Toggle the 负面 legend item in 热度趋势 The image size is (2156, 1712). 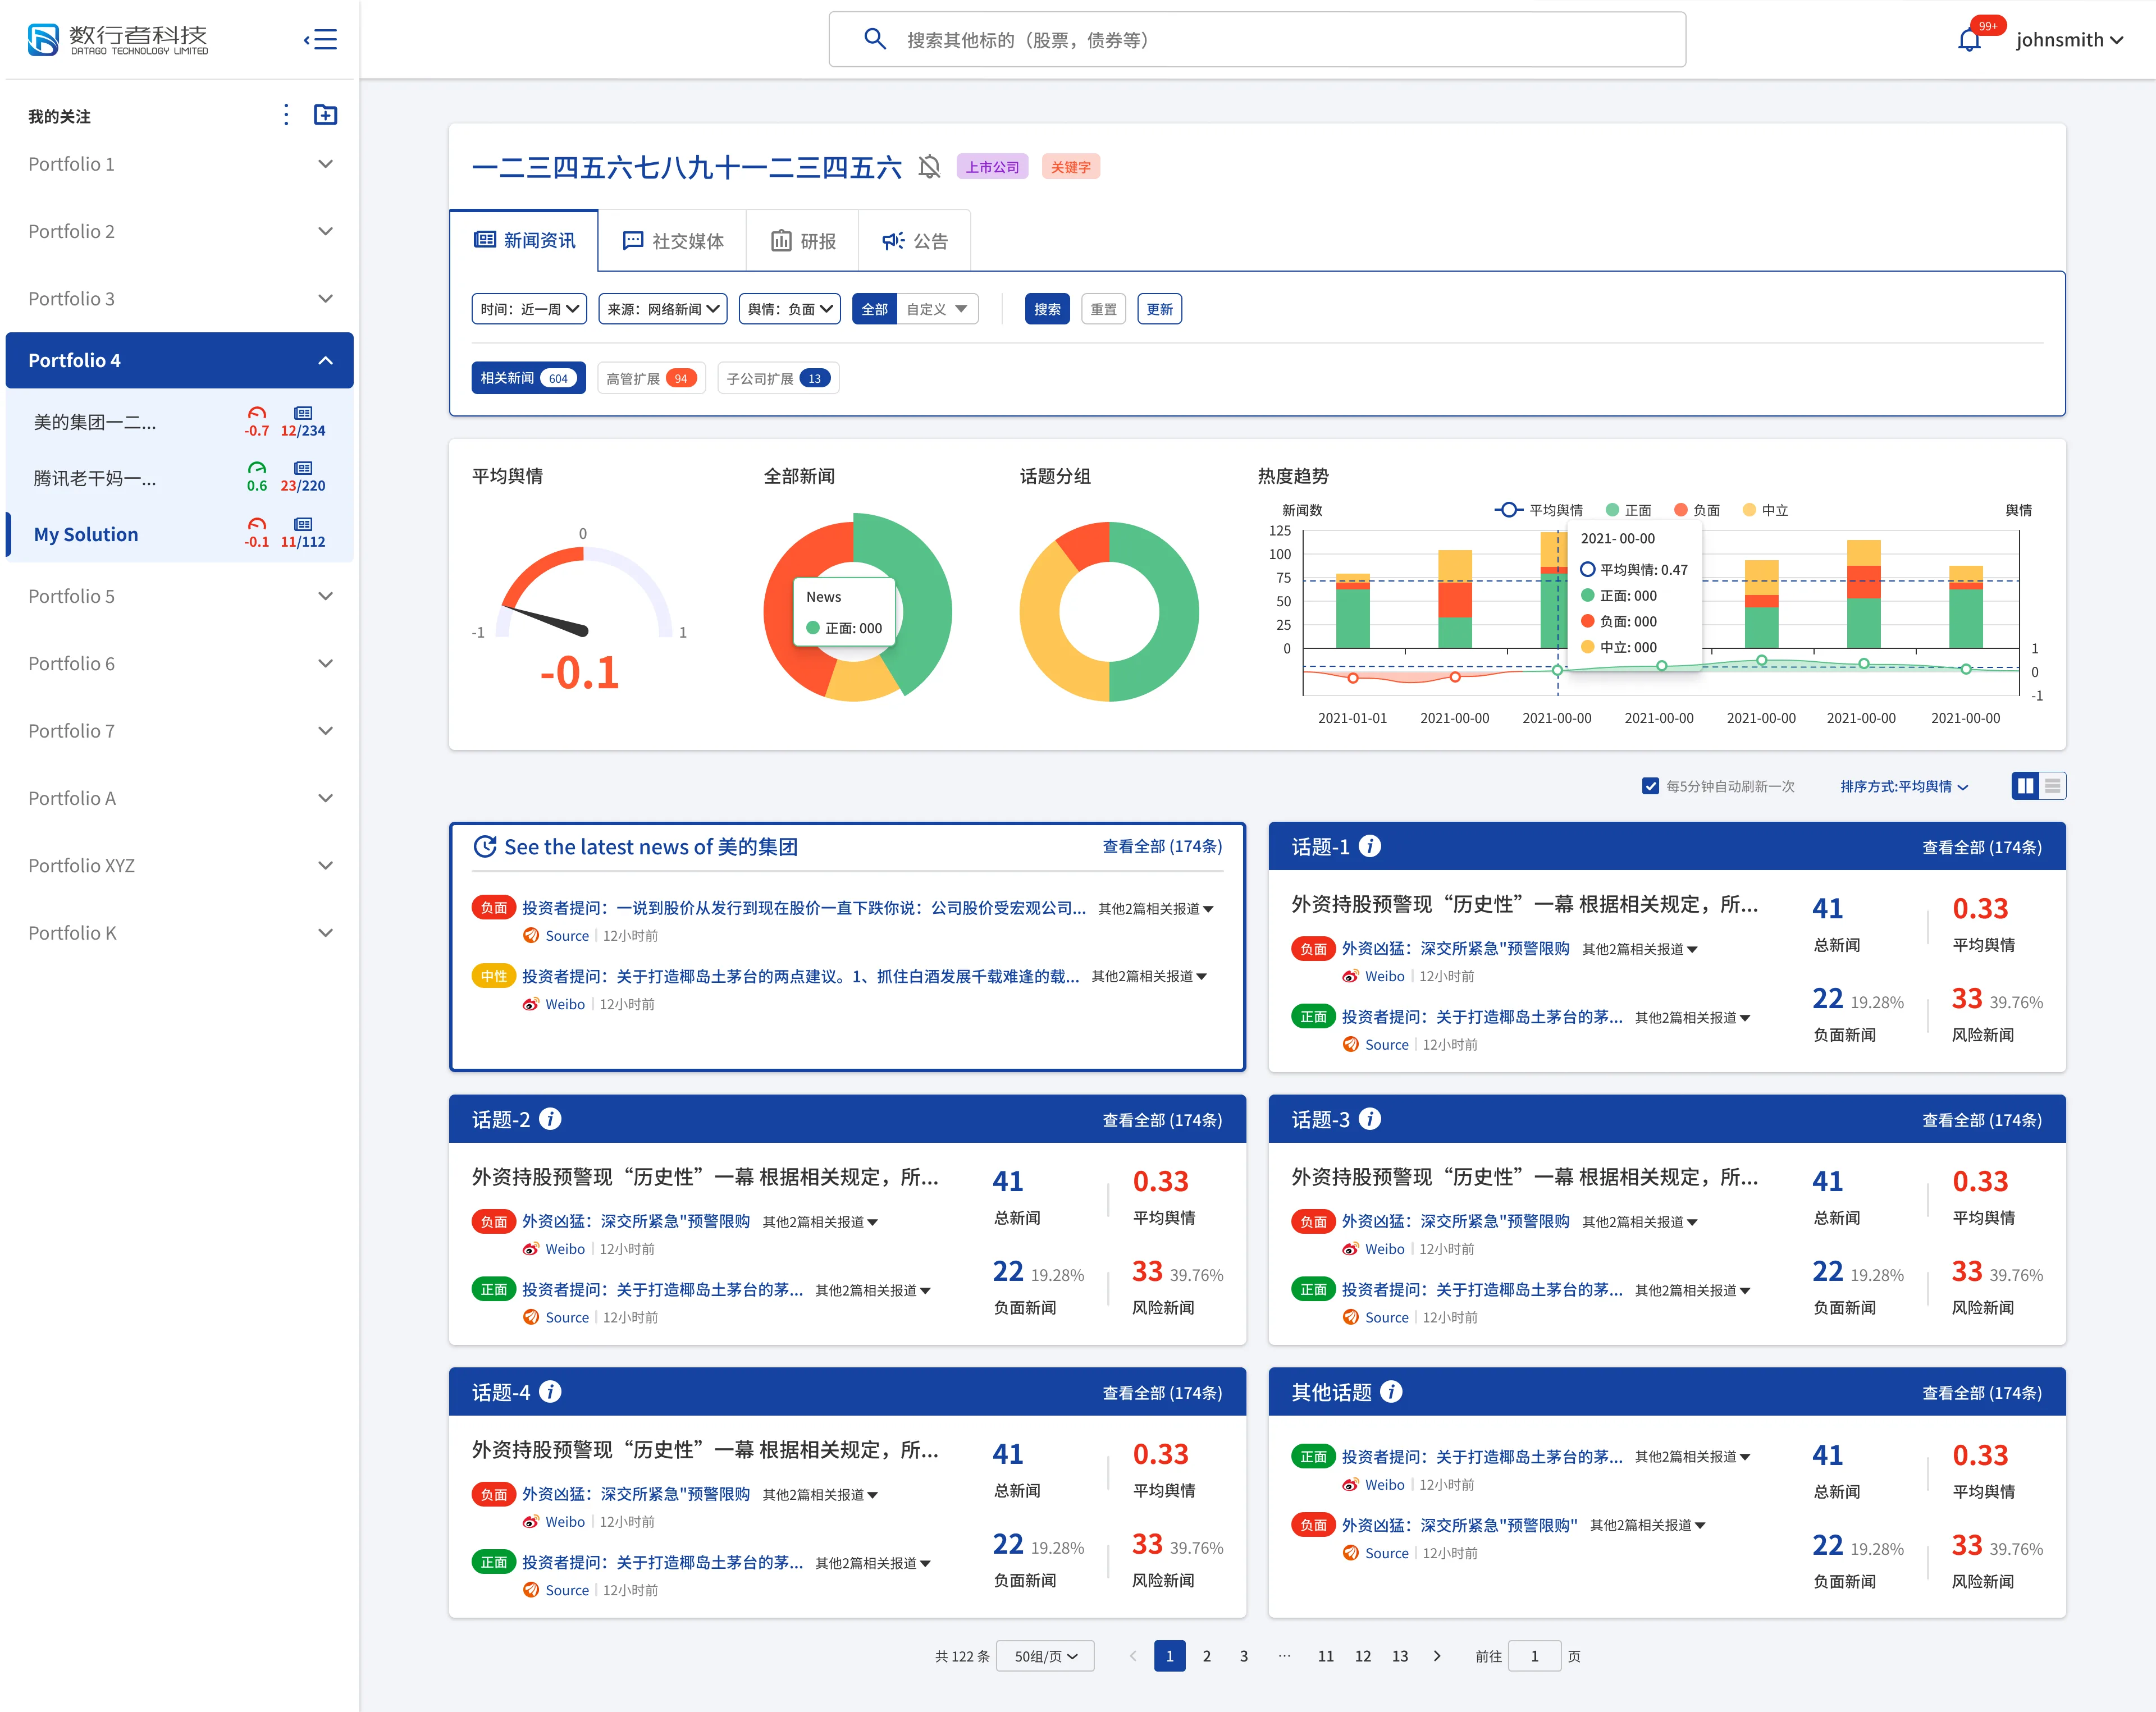tap(1697, 510)
